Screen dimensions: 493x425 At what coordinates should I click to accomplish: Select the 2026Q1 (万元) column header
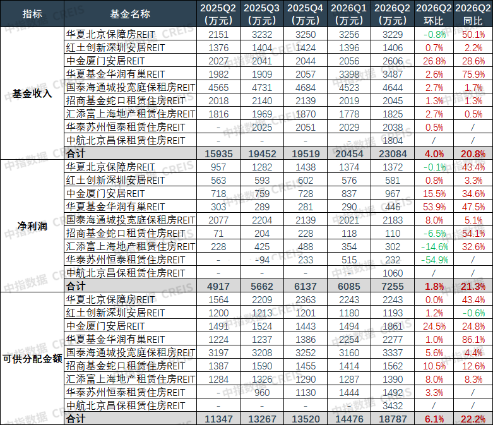click(x=348, y=14)
